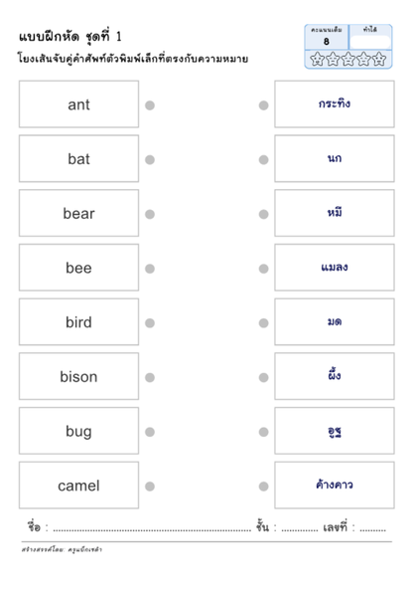417x591 pixels.
Task: Click the blank earned-score box
Action: tap(370, 42)
